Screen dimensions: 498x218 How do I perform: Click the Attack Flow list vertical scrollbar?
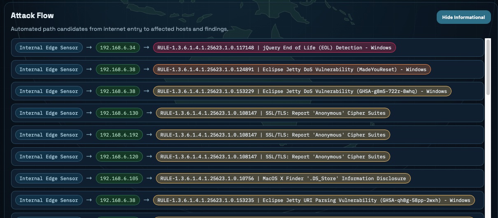(488, 66)
